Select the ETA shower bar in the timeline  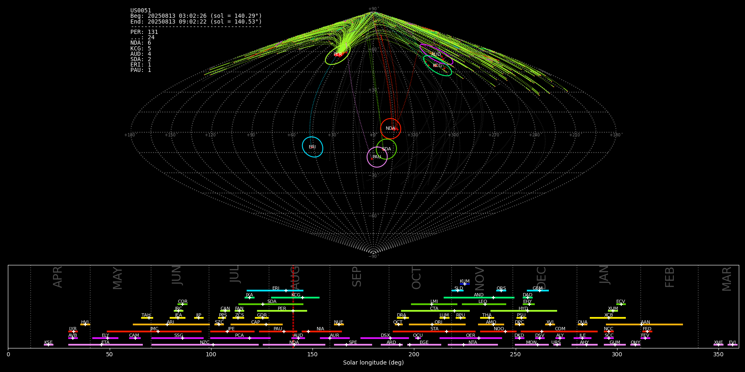[106, 345]
